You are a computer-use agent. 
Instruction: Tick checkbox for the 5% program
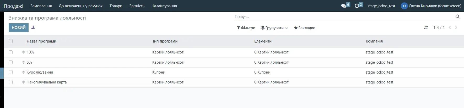click(10, 62)
